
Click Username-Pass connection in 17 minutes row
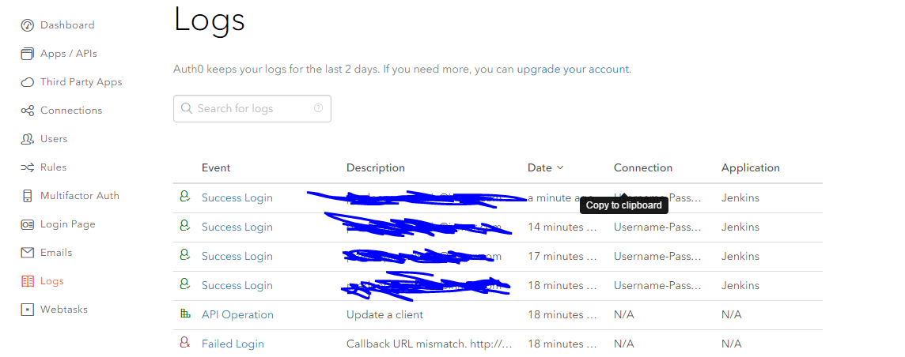click(x=657, y=256)
